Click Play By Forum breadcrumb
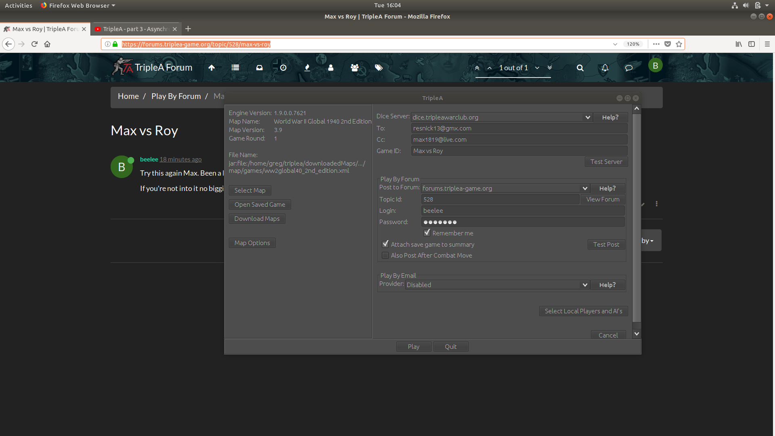Image resolution: width=775 pixels, height=436 pixels. click(x=176, y=96)
